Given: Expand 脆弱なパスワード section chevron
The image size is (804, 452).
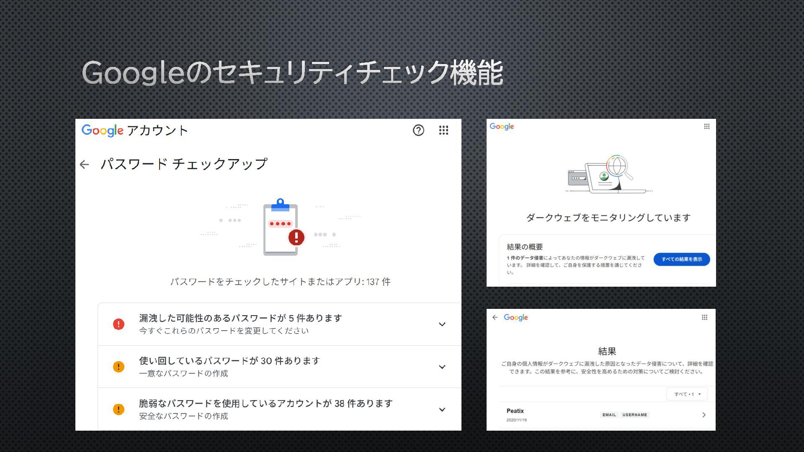Looking at the screenshot, I should [x=442, y=409].
